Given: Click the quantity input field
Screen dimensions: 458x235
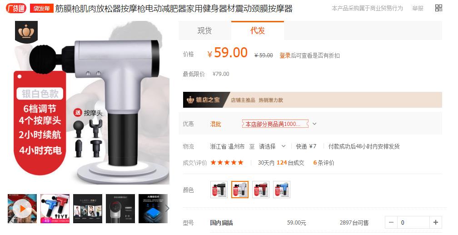Looking at the screenshot, I should 413,222.
